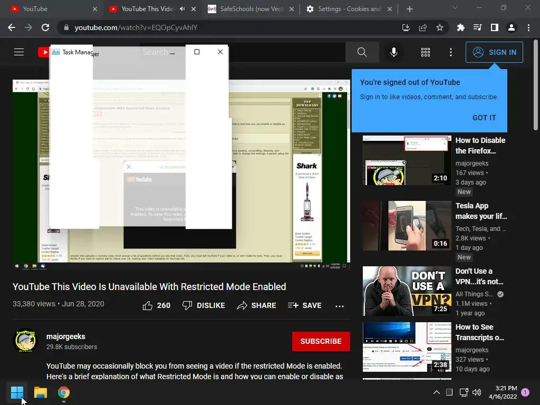Image resolution: width=540 pixels, height=405 pixels.
Task: Open Chrome three-dot menu
Action: 528,27
